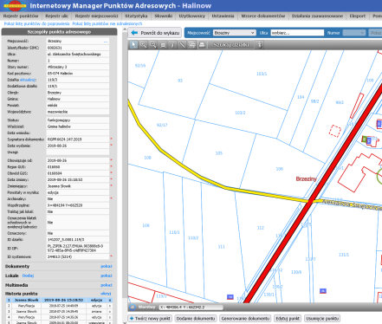Click the Warstwy layers icon at map bottom
This screenshot has height=324, width=382.
point(133,308)
